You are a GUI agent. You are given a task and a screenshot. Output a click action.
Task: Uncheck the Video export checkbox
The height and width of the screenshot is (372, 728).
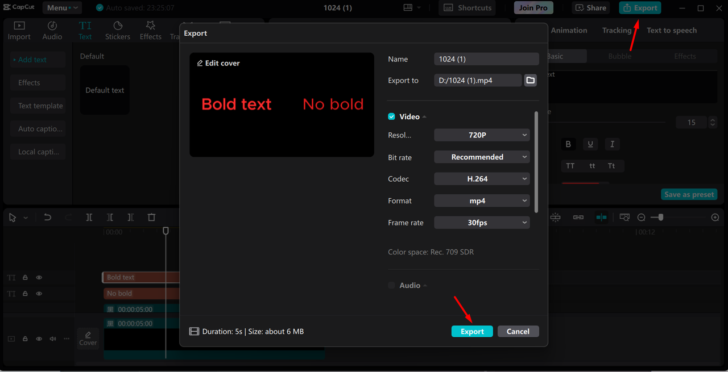(391, 116)
